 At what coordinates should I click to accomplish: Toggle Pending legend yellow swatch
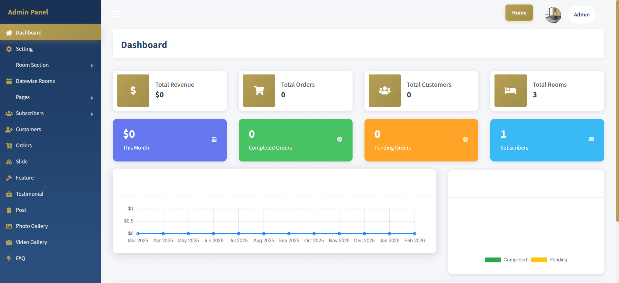(x=539, y=260)
